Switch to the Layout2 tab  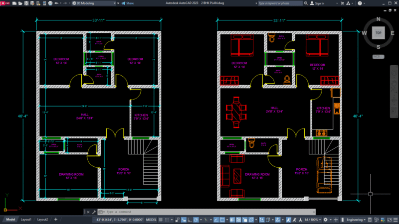coord(42,220)
